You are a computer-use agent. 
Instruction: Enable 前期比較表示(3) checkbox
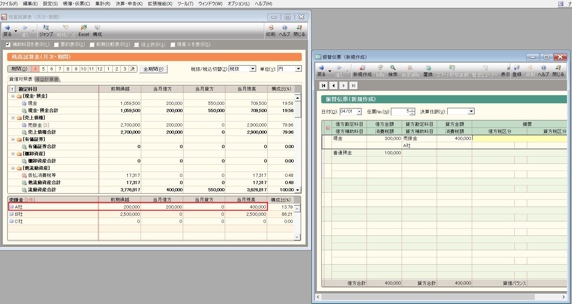[92, 44]
